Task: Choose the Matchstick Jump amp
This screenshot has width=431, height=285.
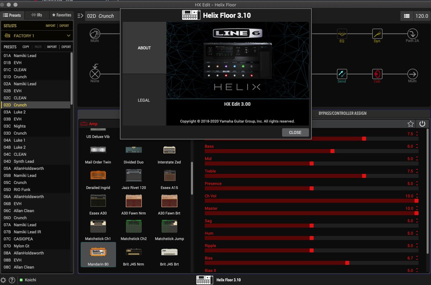Action: (169, 231)
